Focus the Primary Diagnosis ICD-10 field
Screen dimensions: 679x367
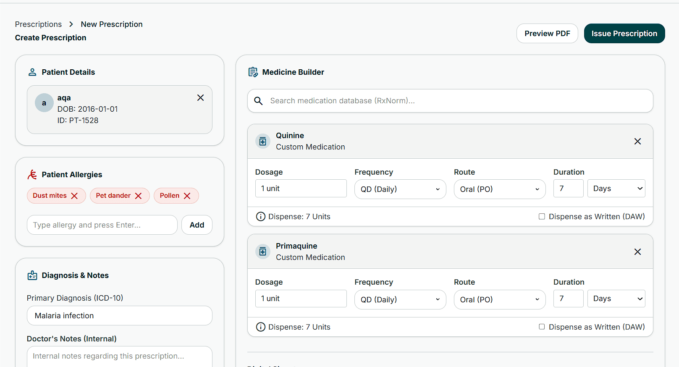click(x=120, y=316)
